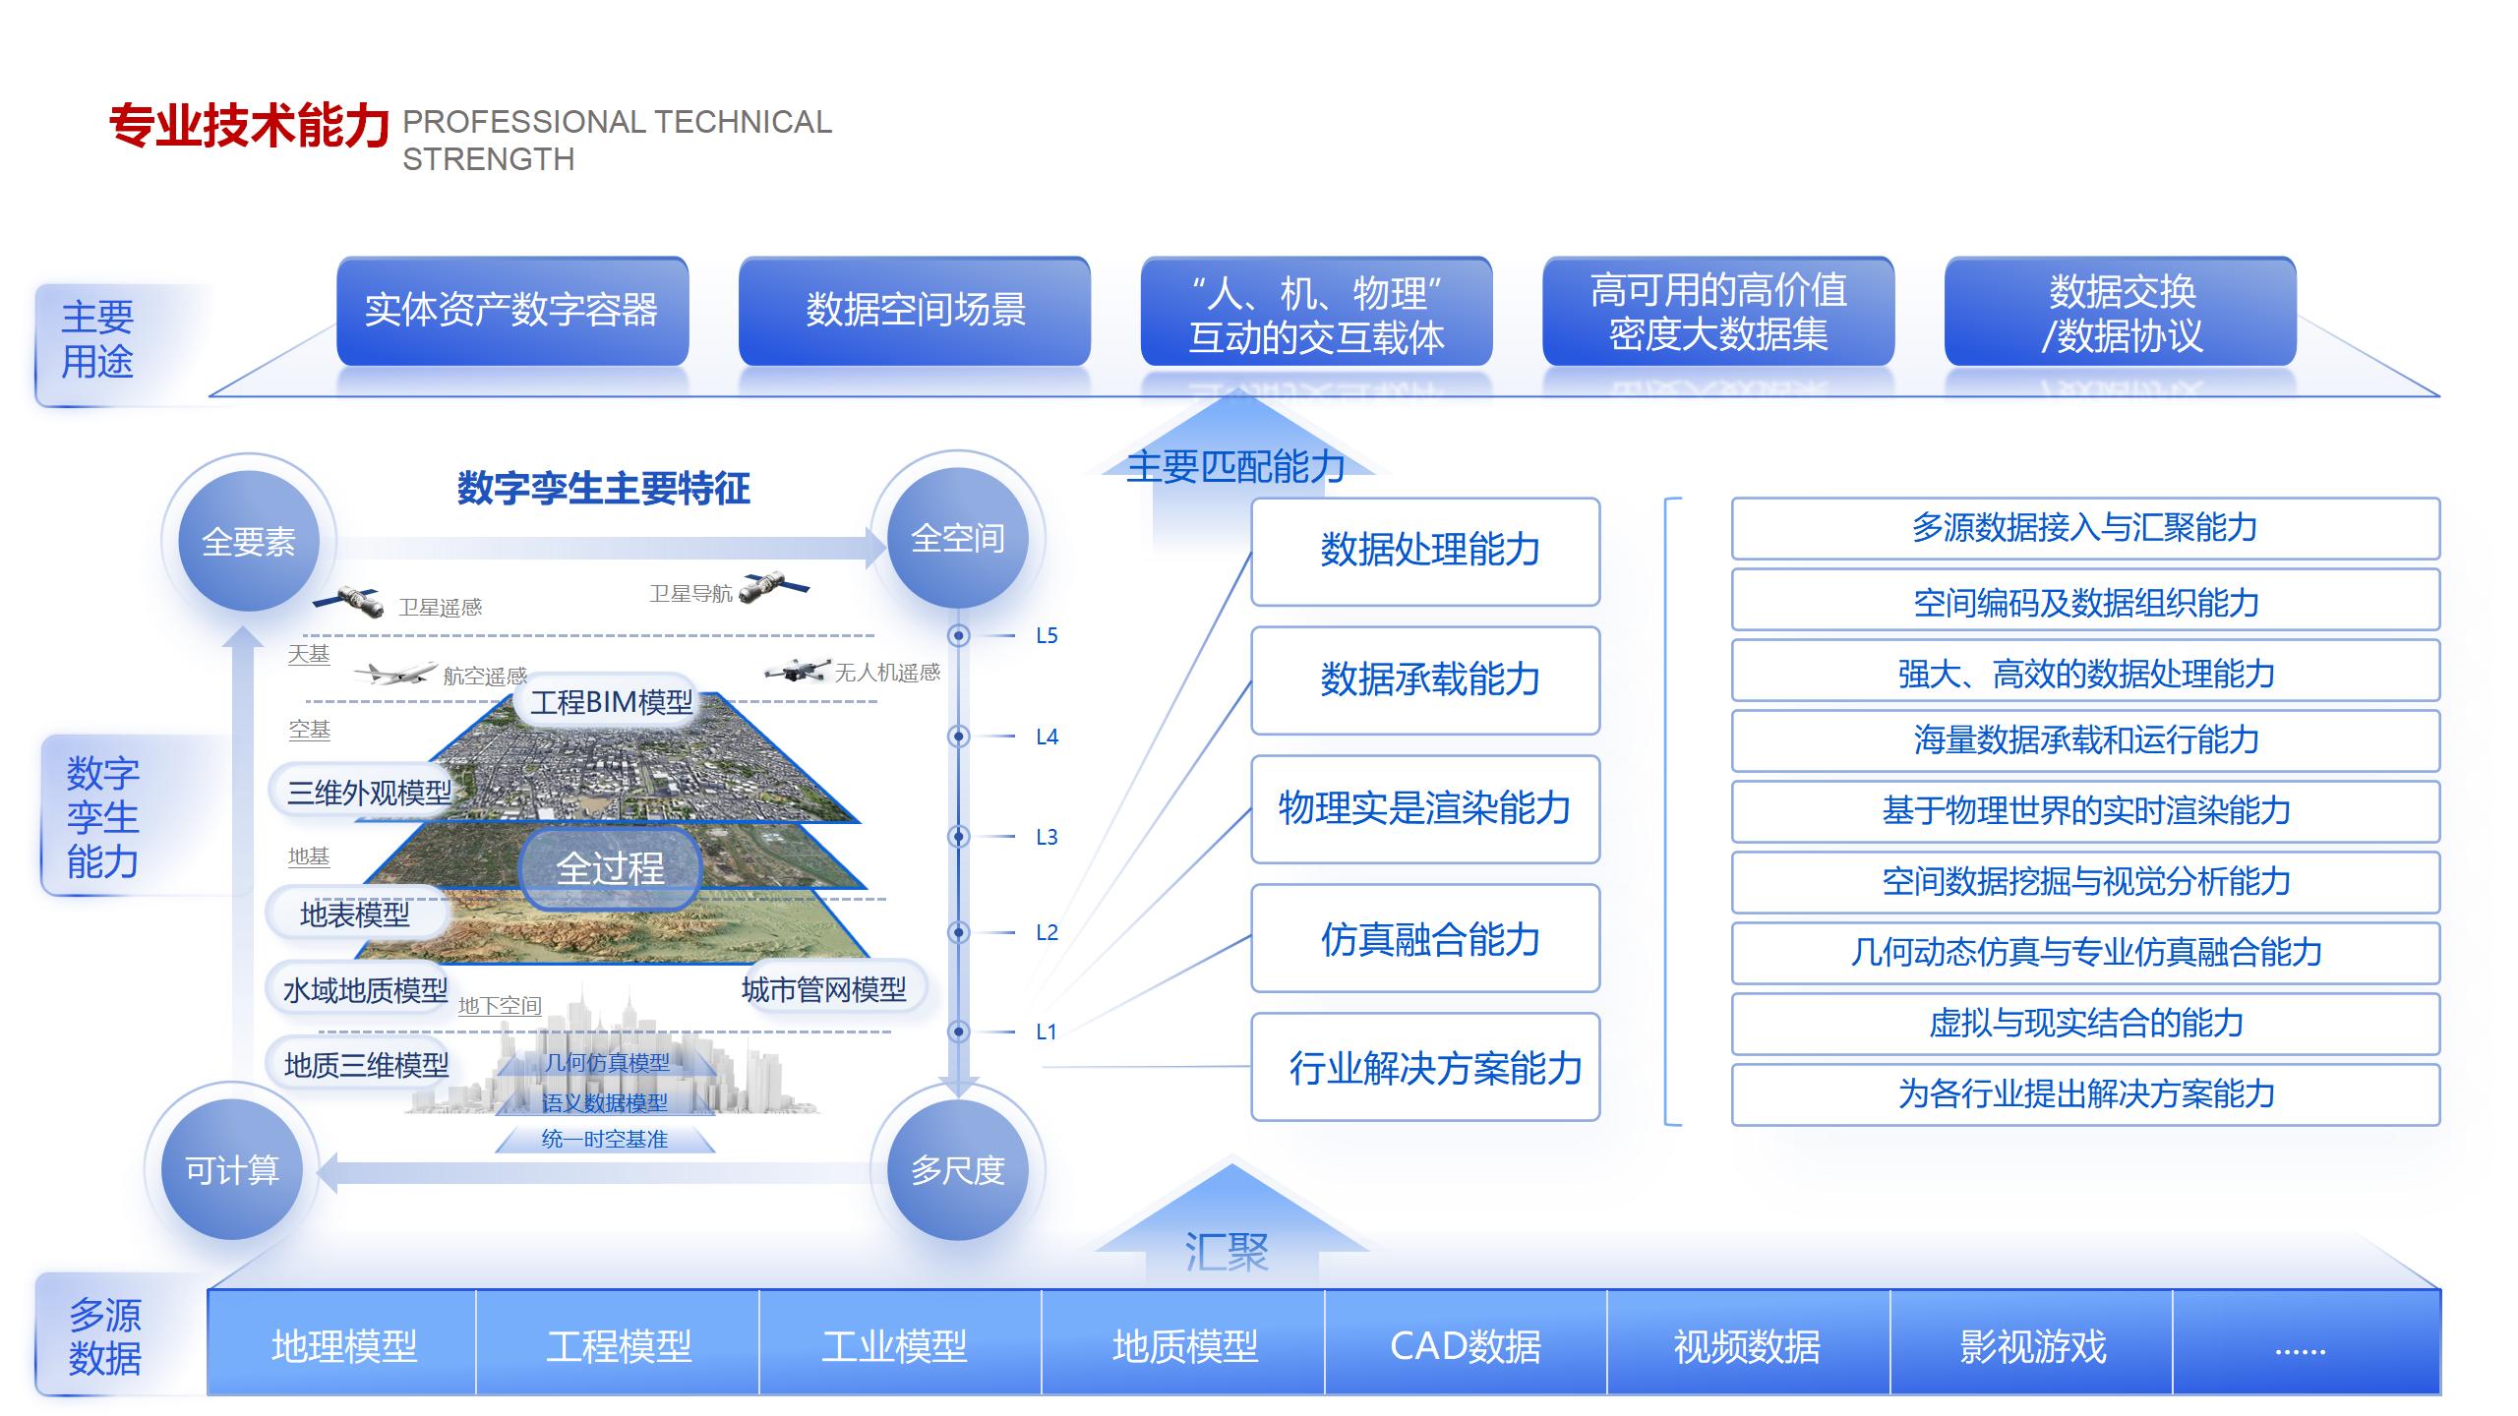Select the 全空间 circle badge
This screenshot has height=1416, width=2518.
(957, 536)
